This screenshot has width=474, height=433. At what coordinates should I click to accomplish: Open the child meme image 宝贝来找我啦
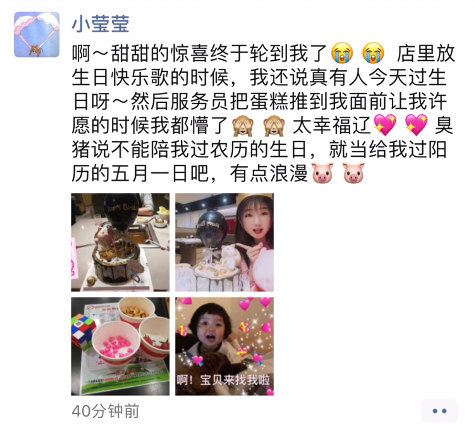pos(224,347)
